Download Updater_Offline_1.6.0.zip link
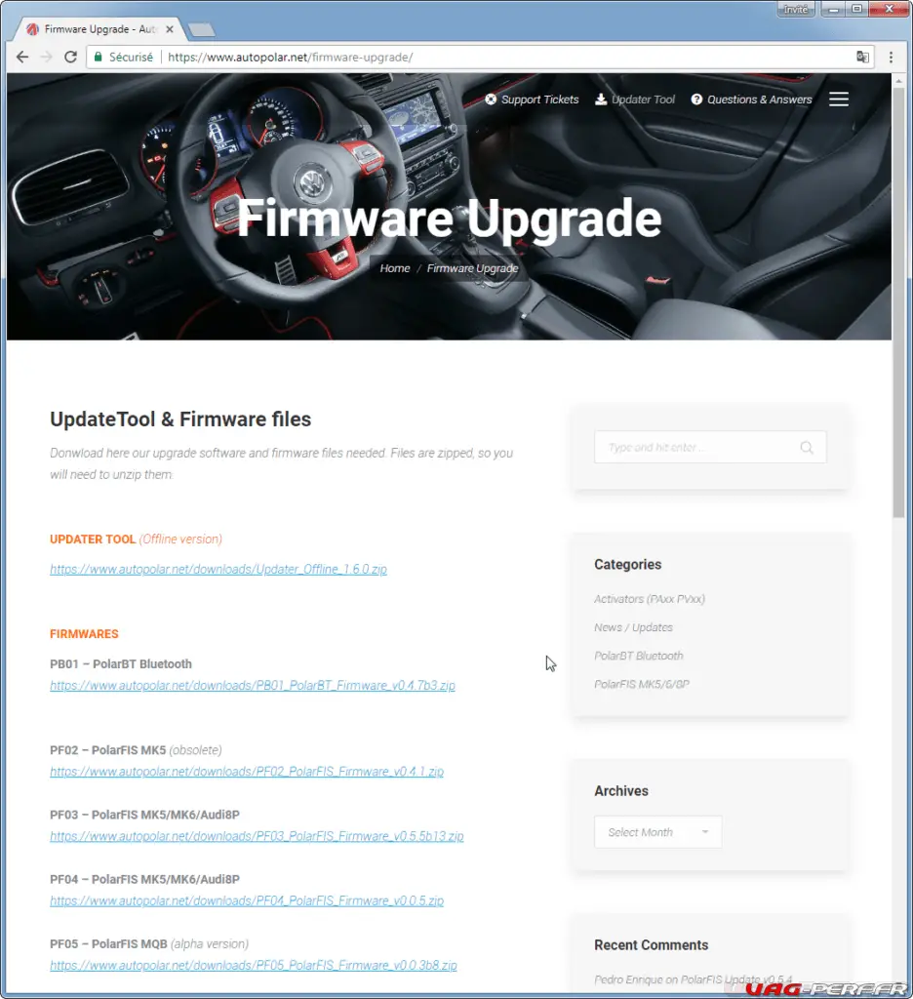Viewport: 913px width, 999px height. (218, 569)
